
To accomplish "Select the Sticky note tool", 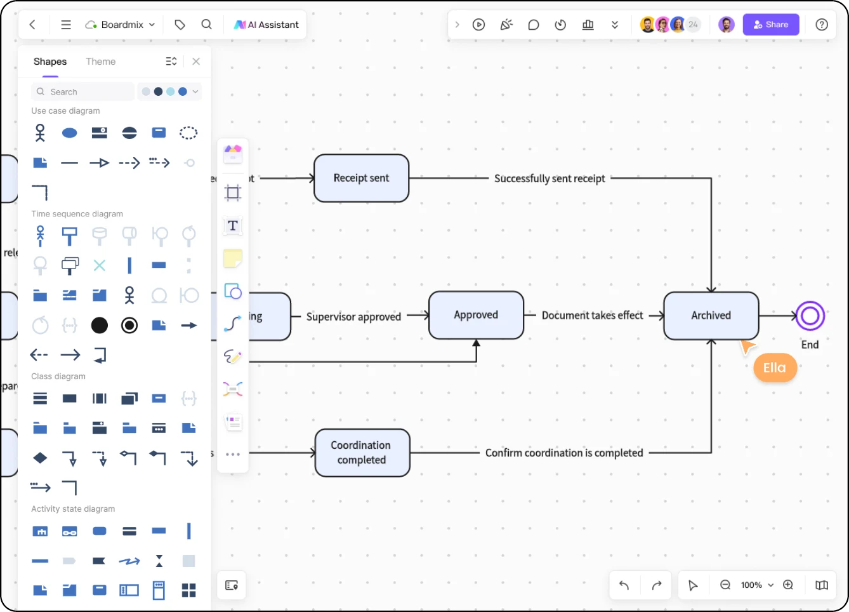I will click(233, 258).
